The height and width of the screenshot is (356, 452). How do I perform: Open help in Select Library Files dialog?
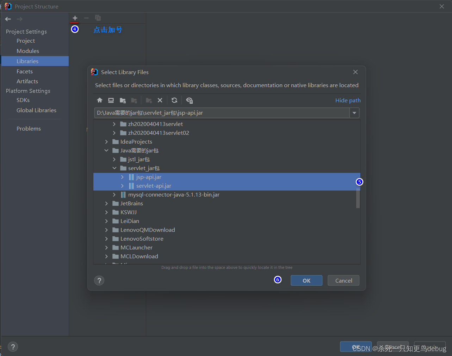click(x=99, y=280)
